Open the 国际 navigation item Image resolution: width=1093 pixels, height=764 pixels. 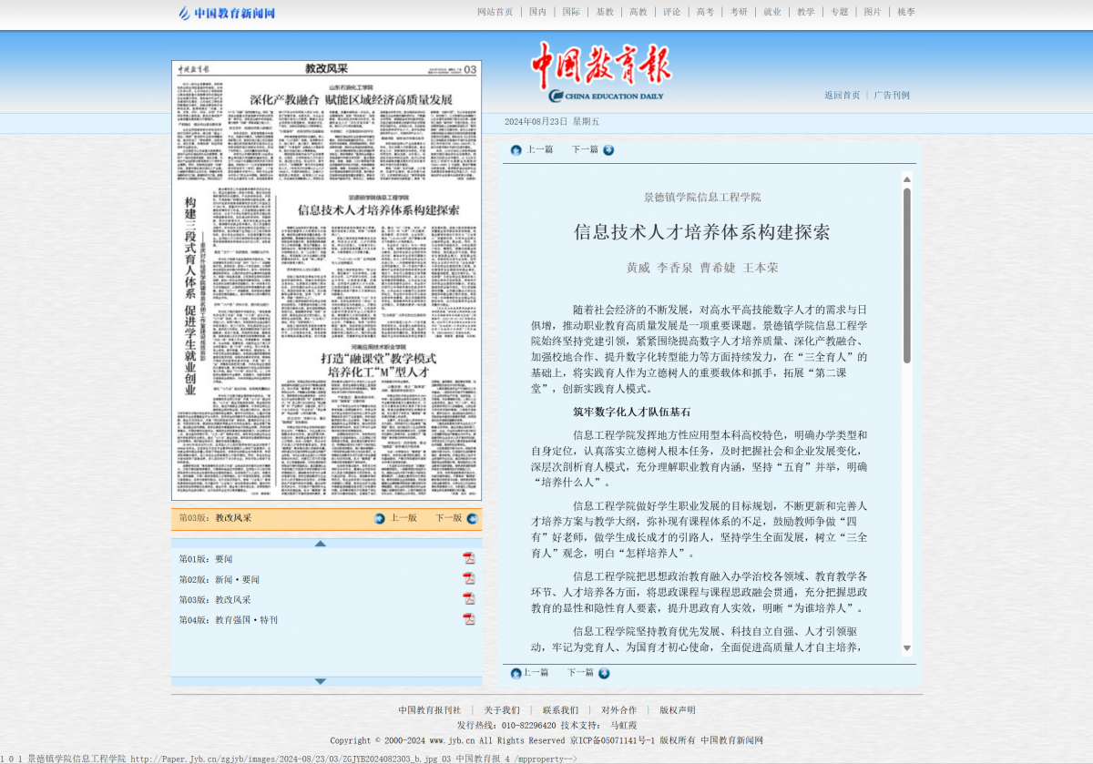[x=571, y=12]
